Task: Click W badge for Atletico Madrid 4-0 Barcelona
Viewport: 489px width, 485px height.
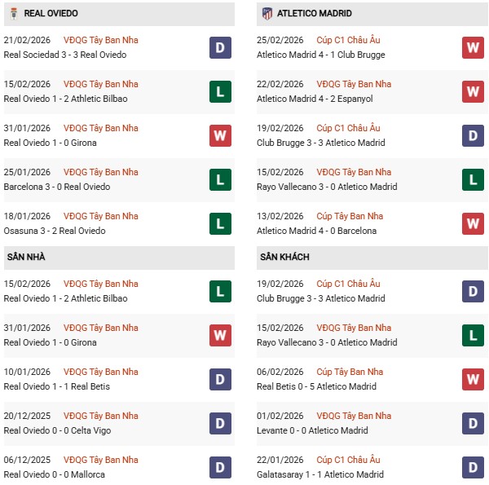Action: point(474,224)
